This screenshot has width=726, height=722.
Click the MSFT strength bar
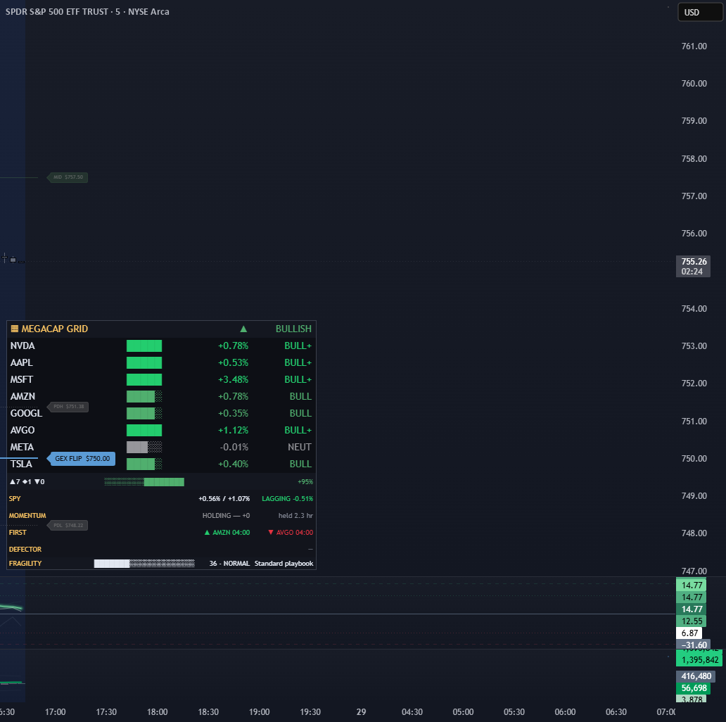point(144,380)
